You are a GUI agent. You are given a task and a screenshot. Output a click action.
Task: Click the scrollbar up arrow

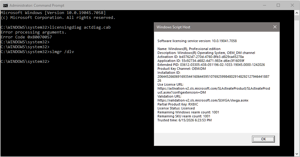297,13
